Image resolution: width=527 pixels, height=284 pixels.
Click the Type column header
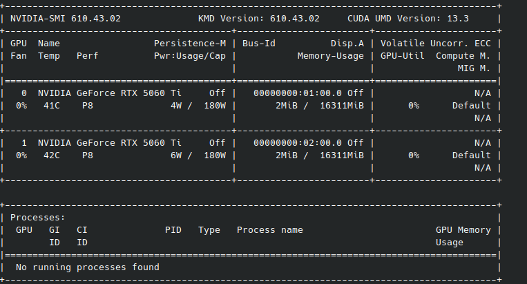[x=209, y=230]
